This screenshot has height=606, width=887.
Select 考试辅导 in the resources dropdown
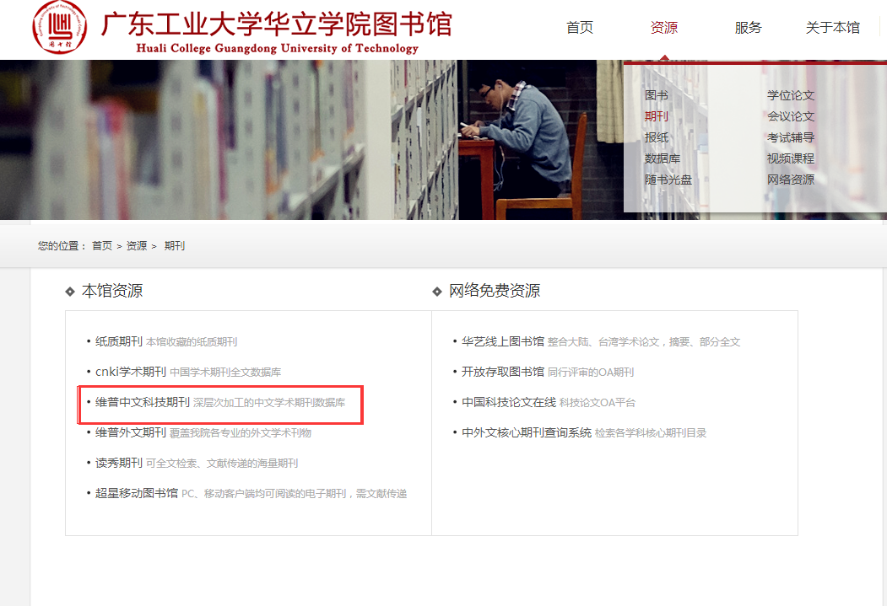[x=790, y=138]
